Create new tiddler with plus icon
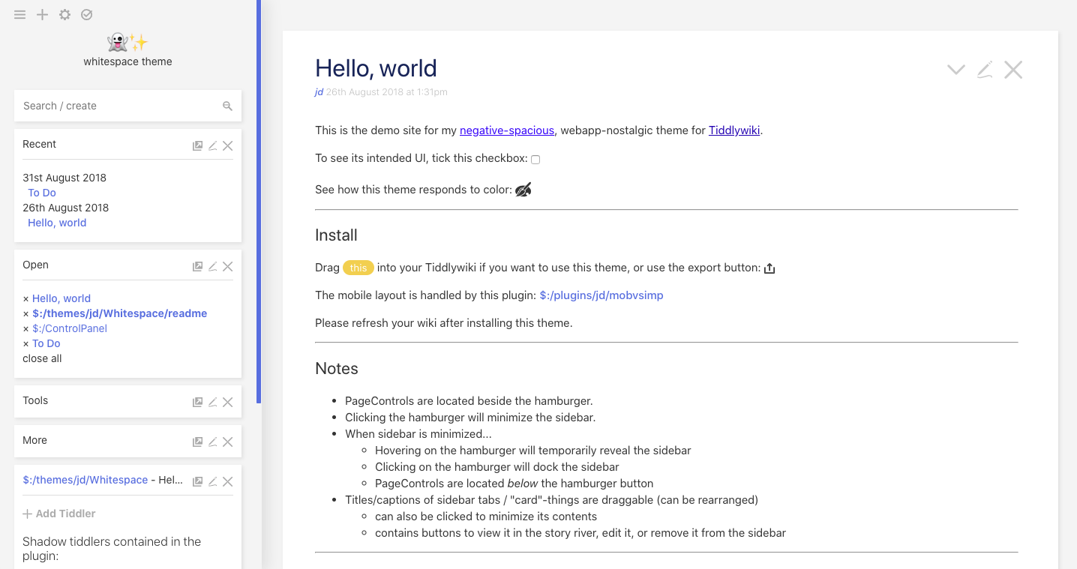Viewport: 1077px width, 569px height. (x=43, y=15)
